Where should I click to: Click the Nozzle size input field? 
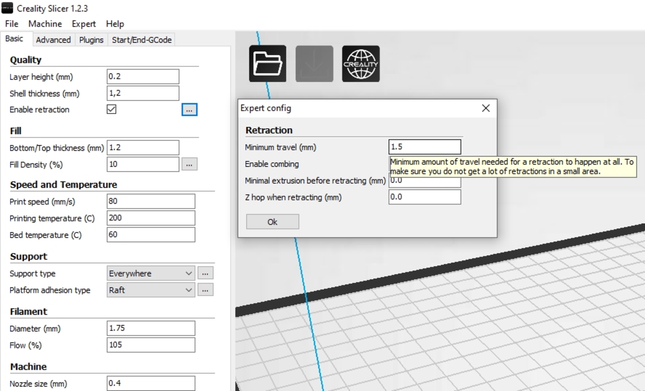point(151,383)
